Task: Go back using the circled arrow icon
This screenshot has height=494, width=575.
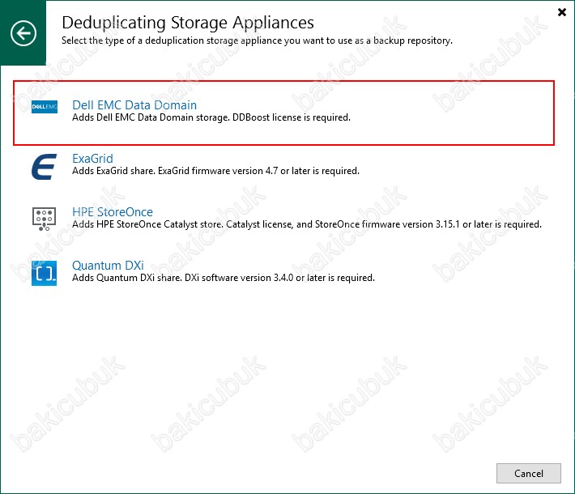Action: point(23,33)
